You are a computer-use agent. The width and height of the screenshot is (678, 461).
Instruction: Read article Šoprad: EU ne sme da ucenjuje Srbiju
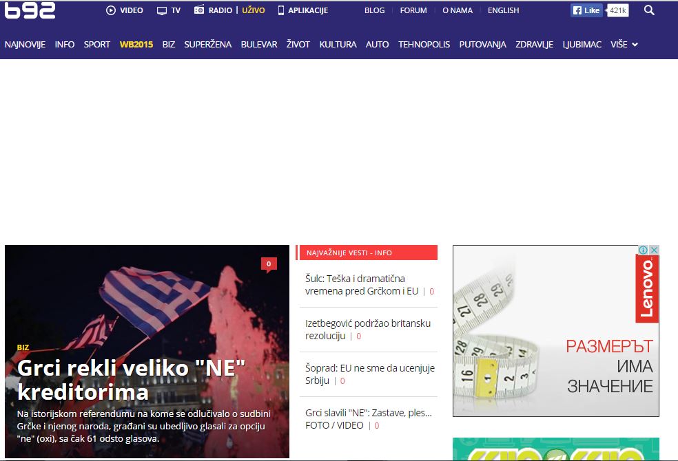coord(370,374)
